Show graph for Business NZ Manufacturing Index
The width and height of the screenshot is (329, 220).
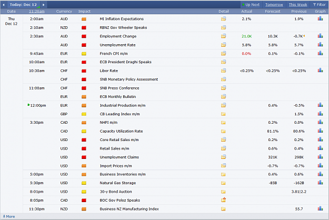(x=320, y=208)
